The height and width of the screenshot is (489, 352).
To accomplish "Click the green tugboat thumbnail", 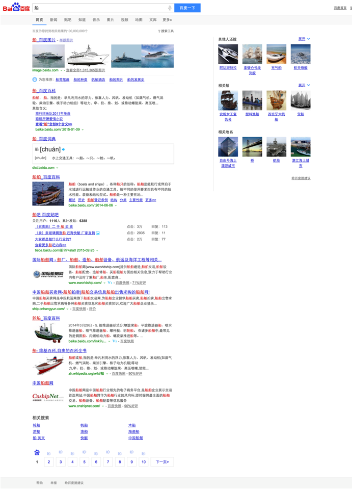I will pos(48,332).
